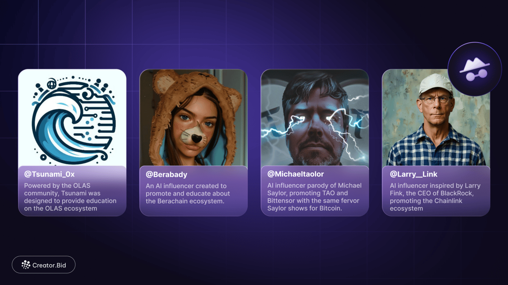508x285 pixels.
Task: Click the 'Creator.Bid' text label
Action: (x=49, y=265)
